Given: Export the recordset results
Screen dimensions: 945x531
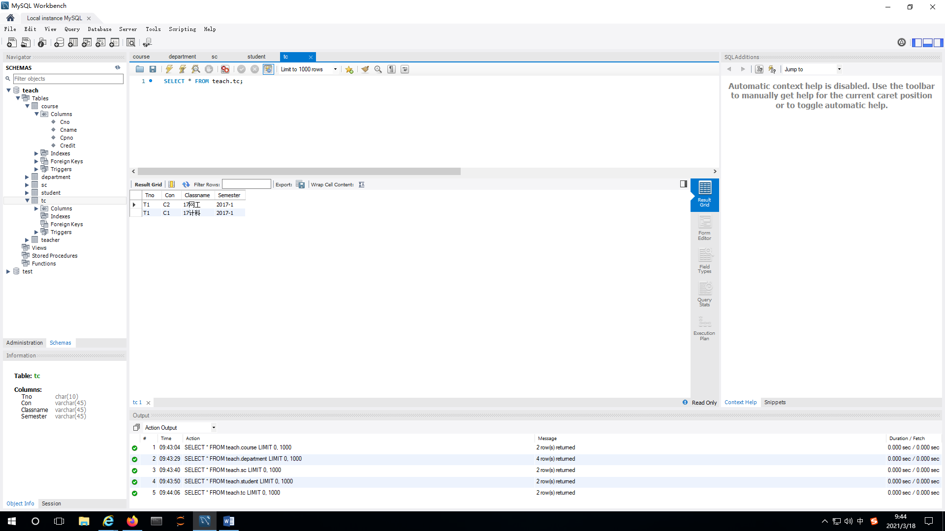Looking at the screenshot, I should (x=300, y=184).
